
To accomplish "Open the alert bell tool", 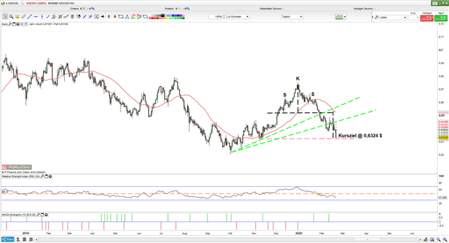I will (17, 17).
